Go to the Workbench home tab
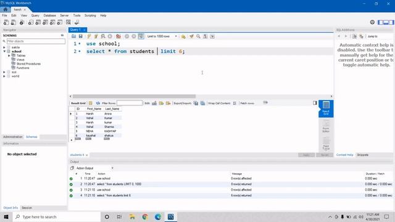Image resolution: width=395 pixels, height=222 pixels. 6,9
